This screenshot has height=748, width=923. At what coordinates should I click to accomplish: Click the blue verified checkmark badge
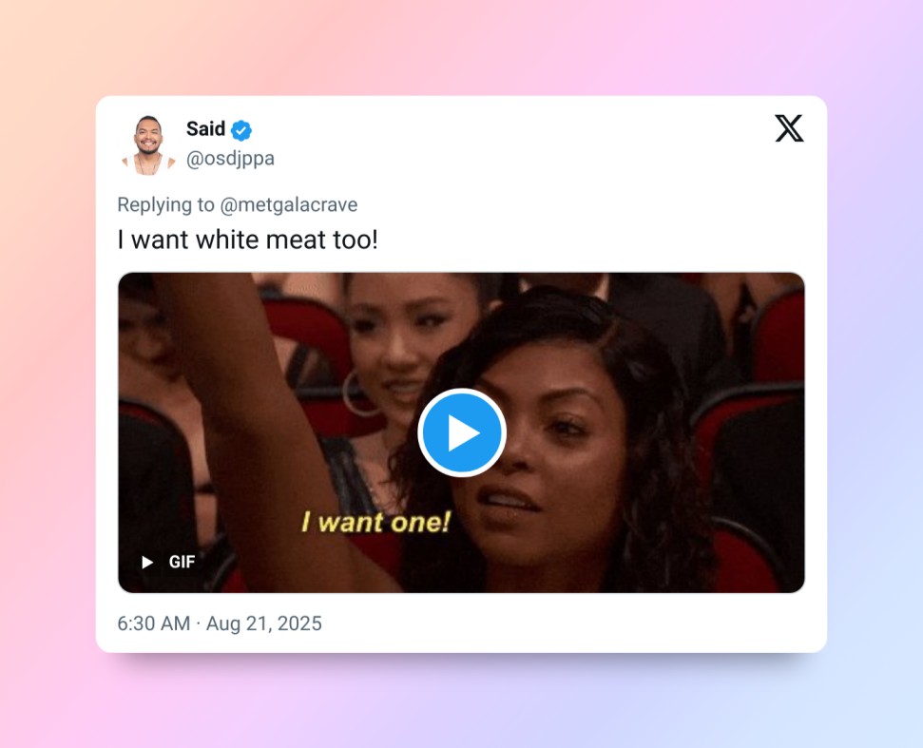[240, 130]
